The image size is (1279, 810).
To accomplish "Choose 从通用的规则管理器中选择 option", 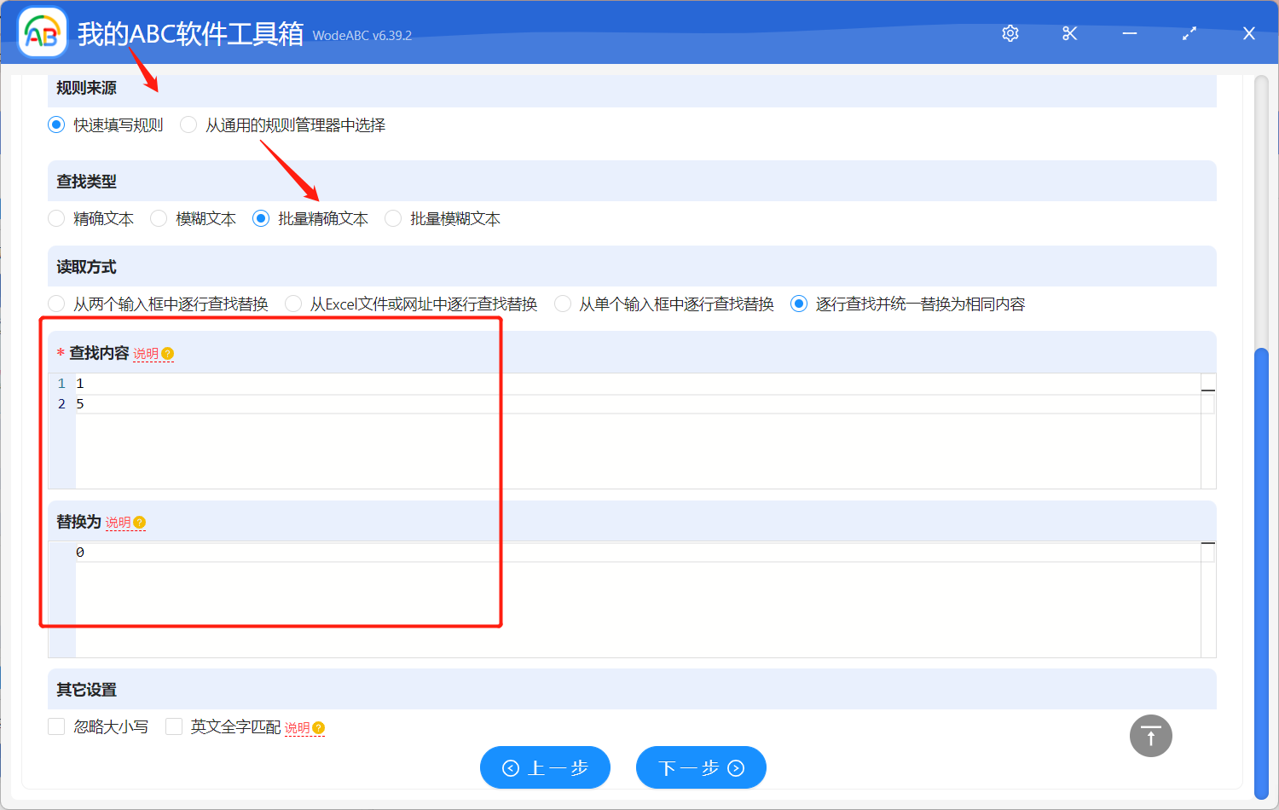I will click(x=188, y=125).
